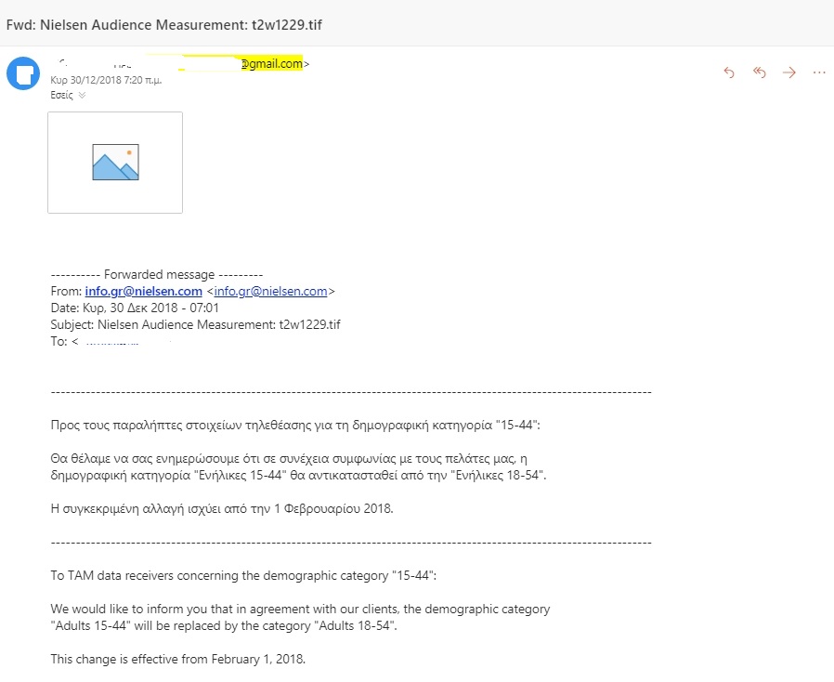The height and width of the screenshot is (682, 834).
Task: Click the Greek line mentioning Ενήλικες 18-54
Action: [x=298, y=475]
